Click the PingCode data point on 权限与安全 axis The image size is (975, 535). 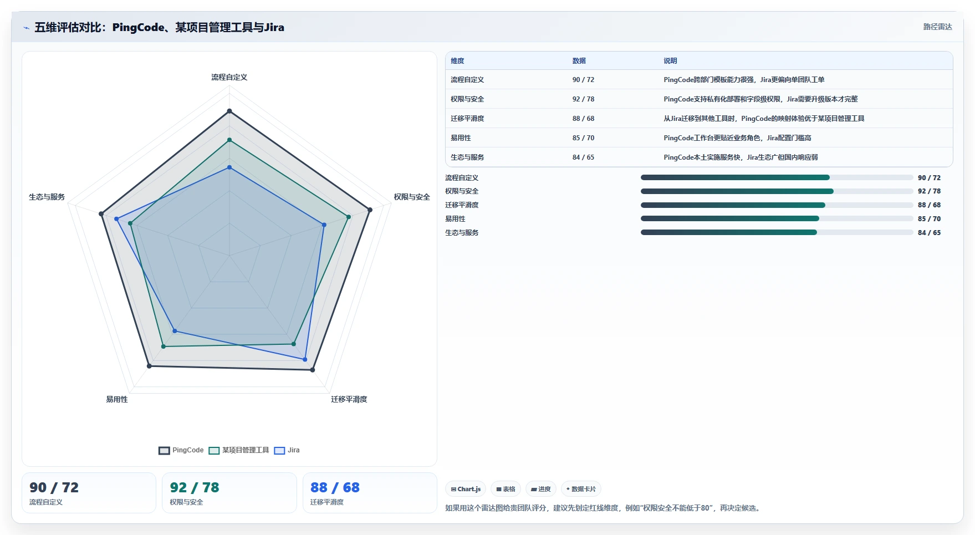click(x=370, y=210)
